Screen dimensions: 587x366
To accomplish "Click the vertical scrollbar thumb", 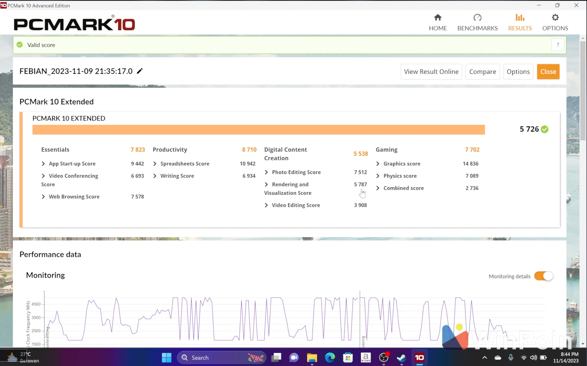I will (x=583, y=91).
